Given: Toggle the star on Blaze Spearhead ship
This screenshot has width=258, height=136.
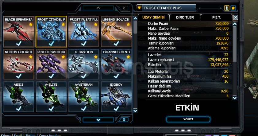Looking at the screenshot, I should (31, 25).
